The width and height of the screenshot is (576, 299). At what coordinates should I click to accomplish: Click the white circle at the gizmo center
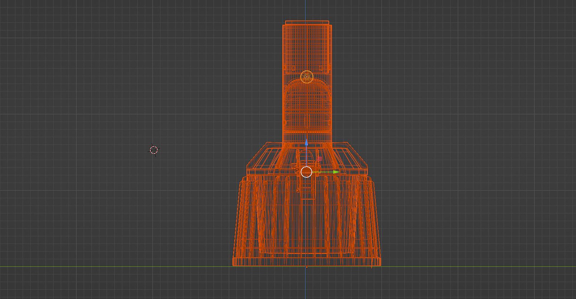tap(306, 172)
